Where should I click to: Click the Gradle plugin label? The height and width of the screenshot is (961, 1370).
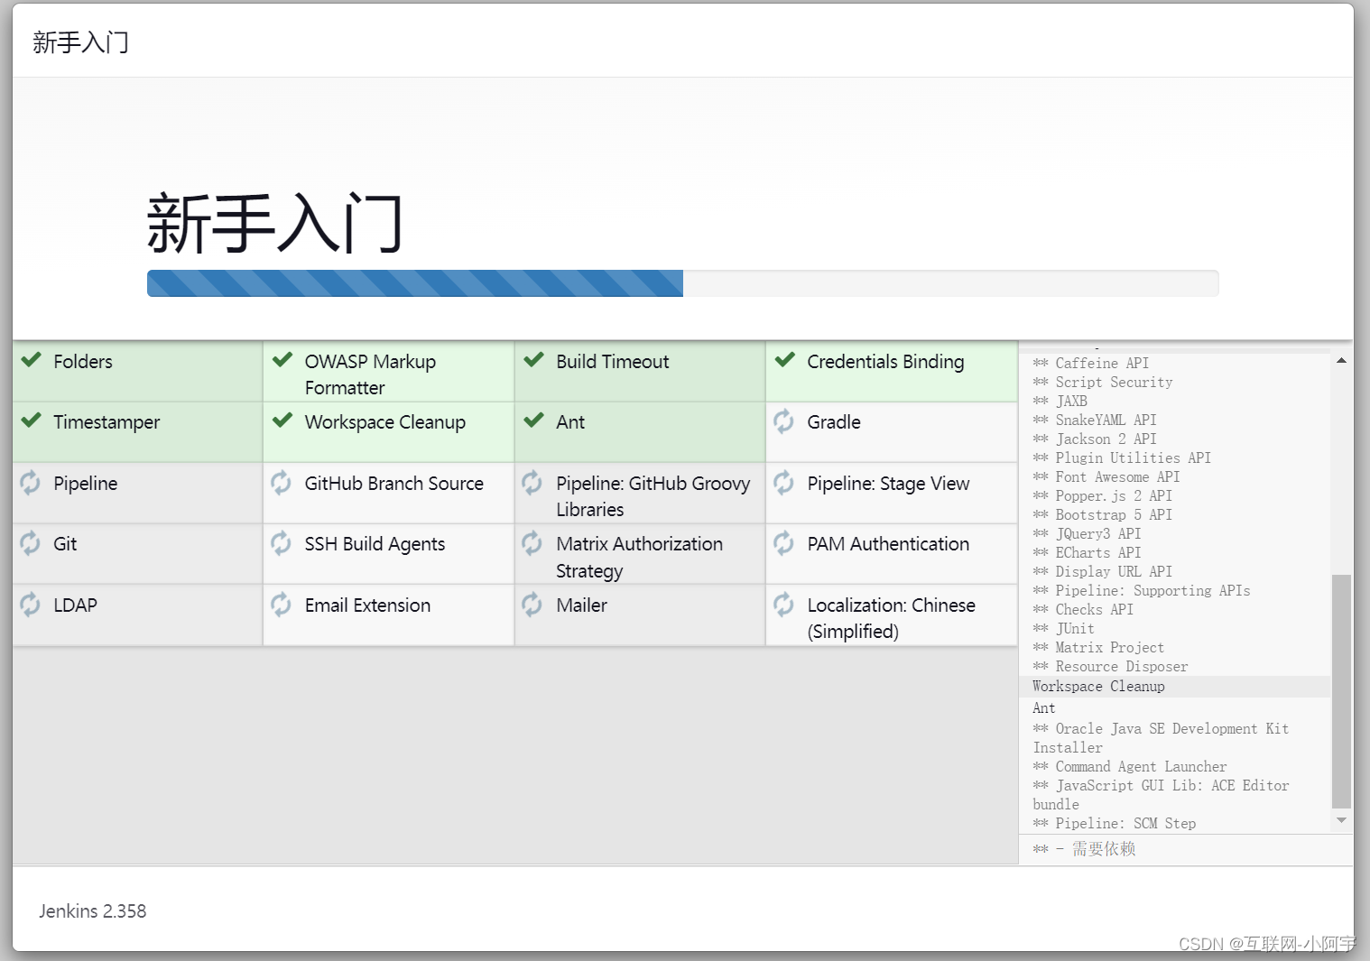(834, 422)
